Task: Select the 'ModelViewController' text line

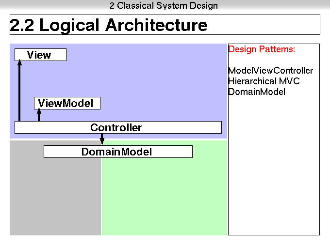Action: 271,70
